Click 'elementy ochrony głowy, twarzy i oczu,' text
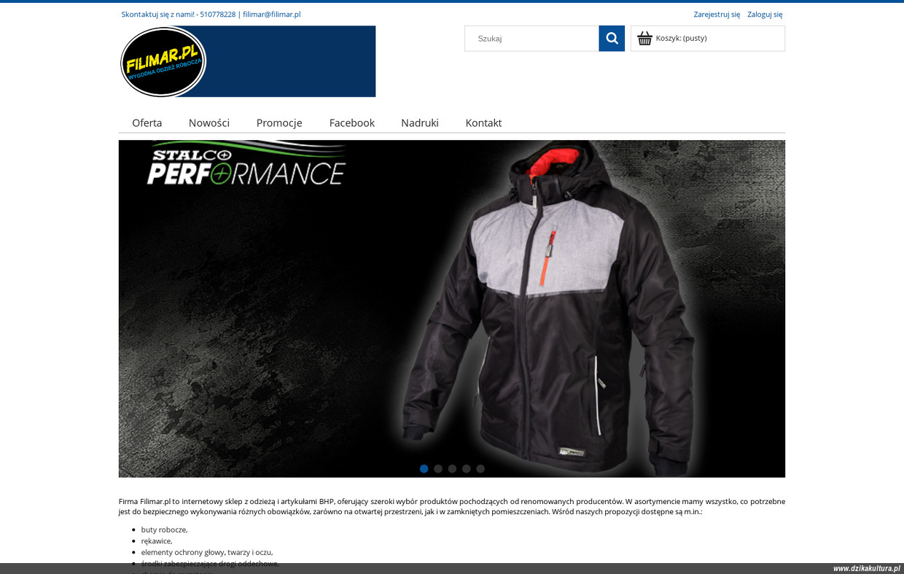 click(x=207, y=552)
